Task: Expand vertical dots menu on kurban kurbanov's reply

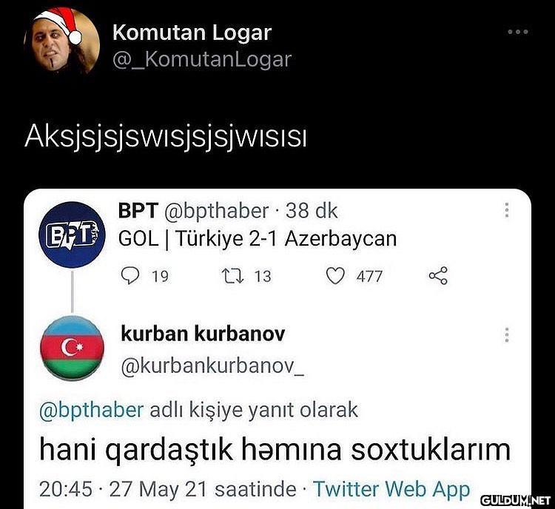Action: (507, 334)
